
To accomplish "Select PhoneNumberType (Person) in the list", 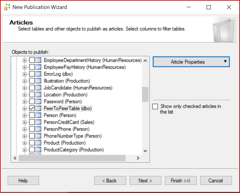I will click(72, 136).
